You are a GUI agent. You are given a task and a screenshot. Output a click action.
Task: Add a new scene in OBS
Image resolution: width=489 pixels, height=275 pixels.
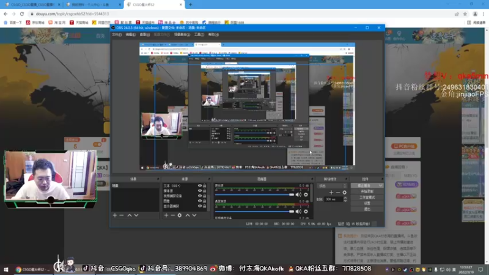115,215
